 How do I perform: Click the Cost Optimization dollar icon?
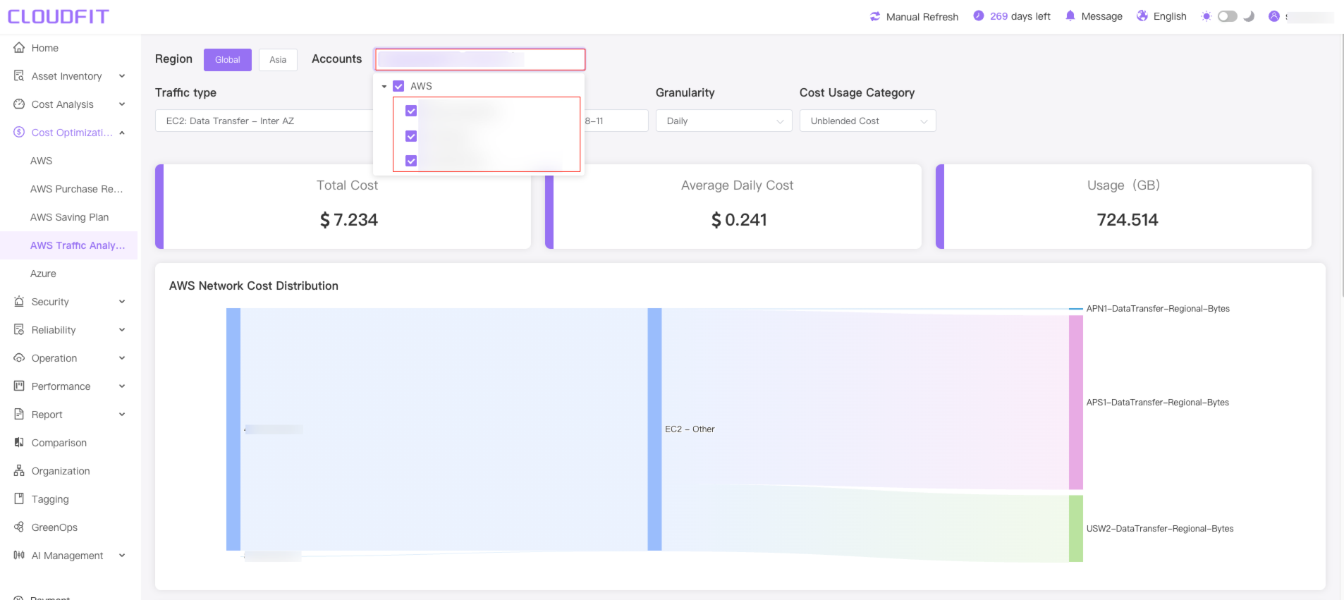(x=19, y=132)
